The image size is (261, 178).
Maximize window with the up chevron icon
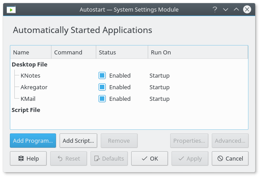pyautogui.click(x=236, y=9)
